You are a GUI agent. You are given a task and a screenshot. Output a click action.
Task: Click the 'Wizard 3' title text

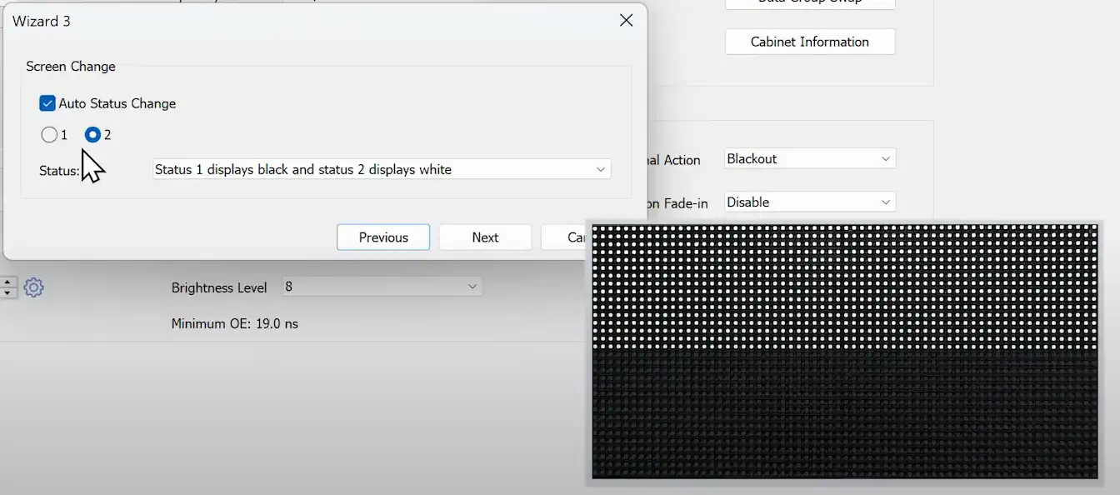[x=42, y=21]
